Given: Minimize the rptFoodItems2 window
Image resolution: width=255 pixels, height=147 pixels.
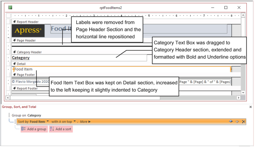Looking at the screenshot, I should click(x=213, y=8).
